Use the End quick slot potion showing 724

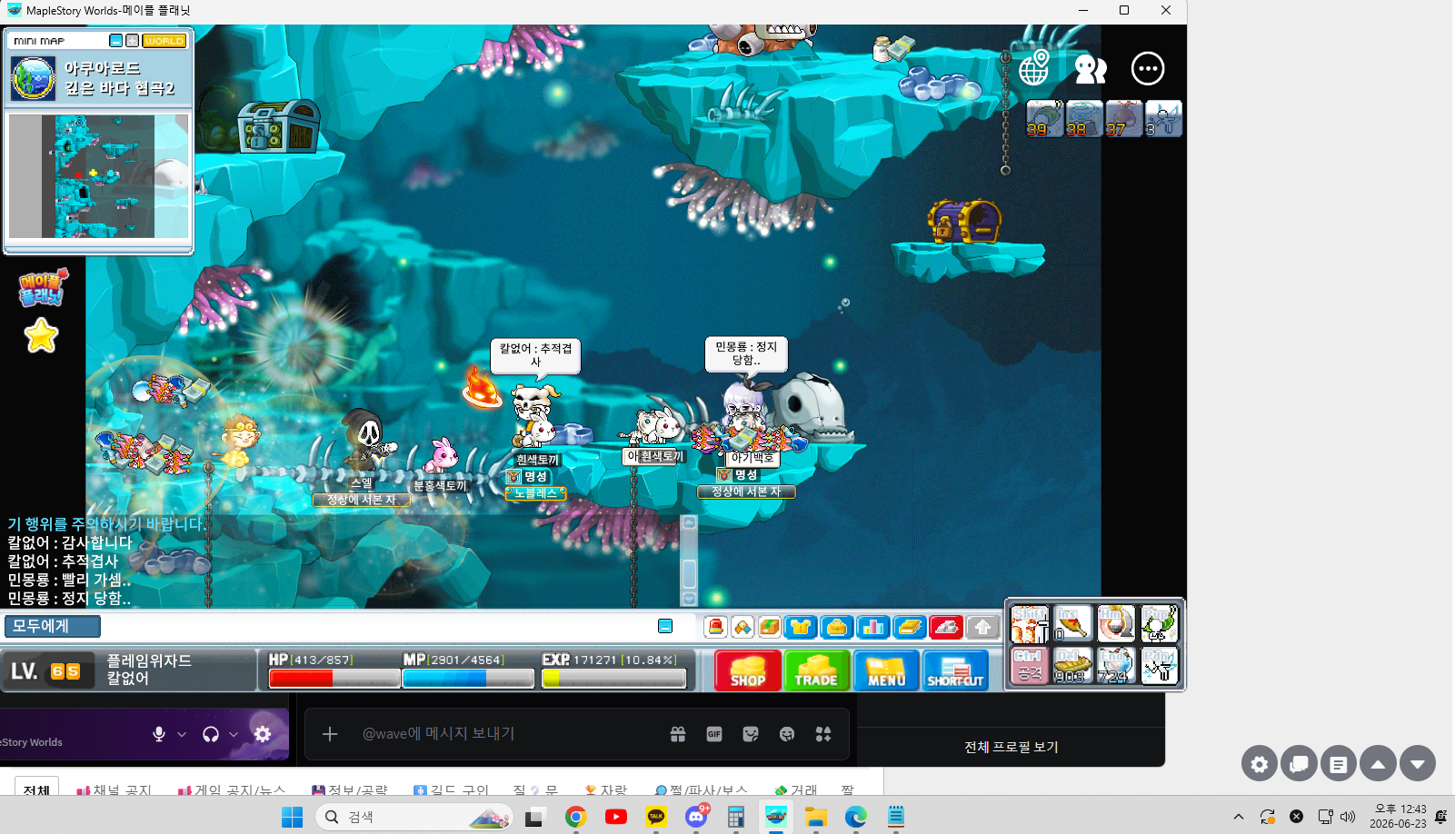pos(1116,666)
